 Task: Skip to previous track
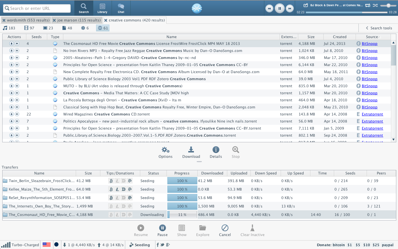coord(269,8)
